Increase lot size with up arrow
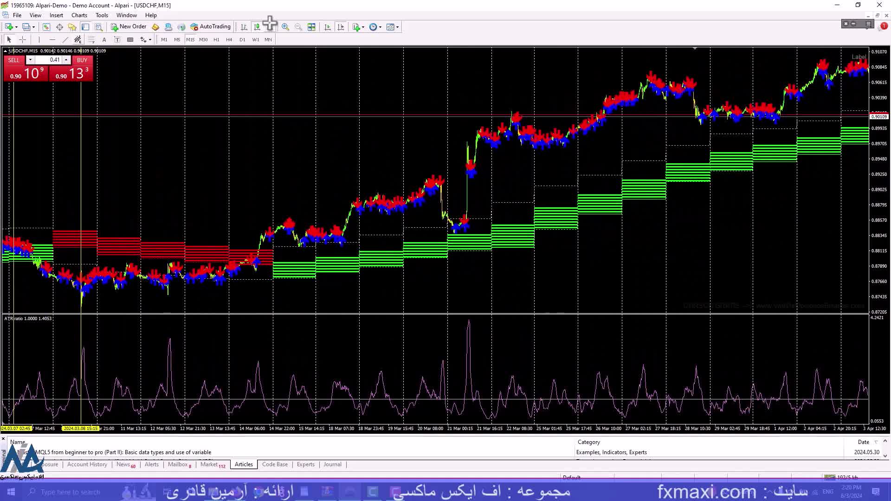Screen dimensions: 891x501 coord(66,60)
